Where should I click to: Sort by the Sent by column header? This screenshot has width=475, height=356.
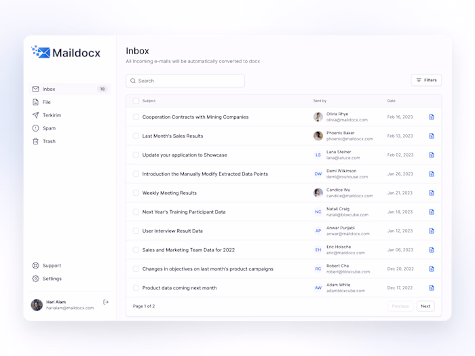point(320,101)
